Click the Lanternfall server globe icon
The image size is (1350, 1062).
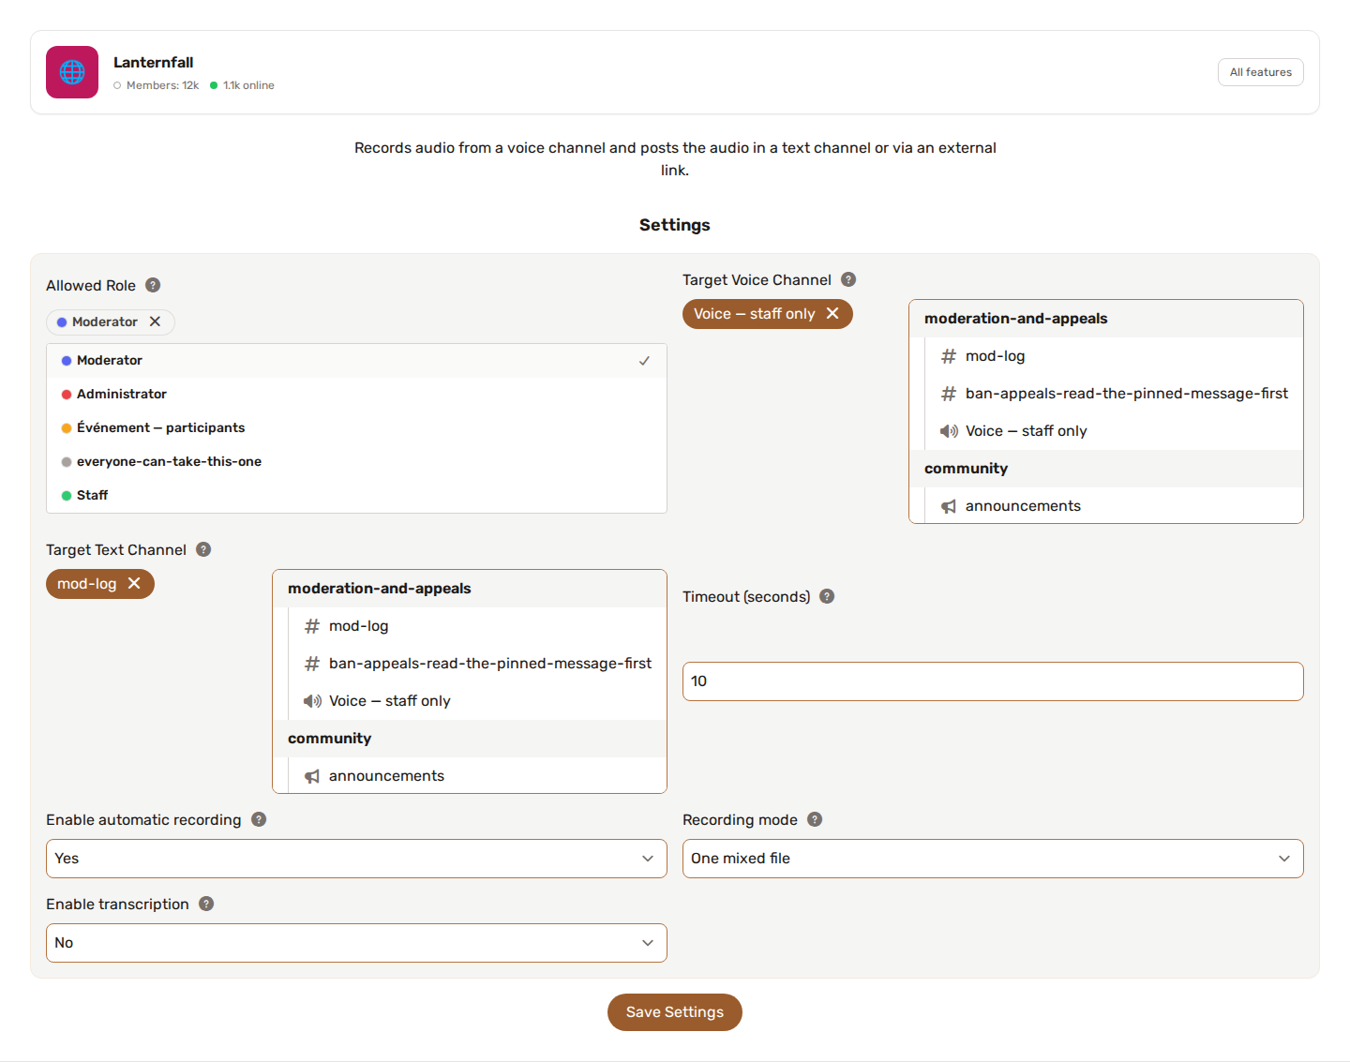point(72,72)
